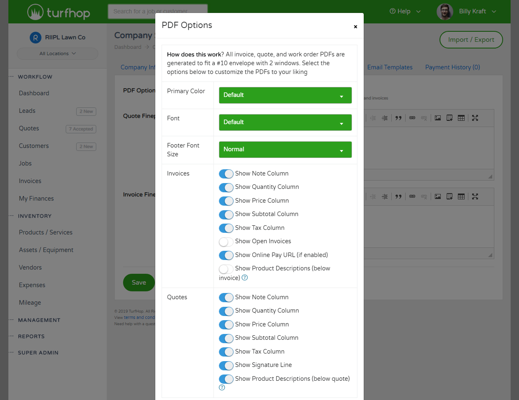Switch to the Email Templates tab

click(390, 67)
